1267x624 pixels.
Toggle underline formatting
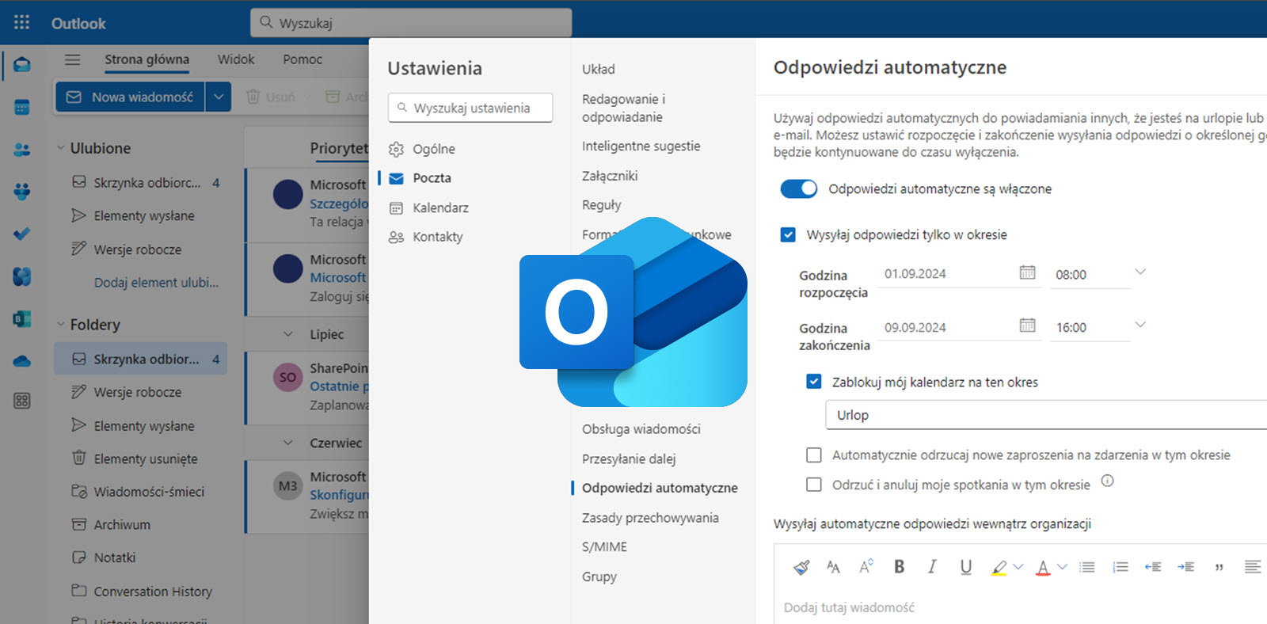(x=965, y=567)
